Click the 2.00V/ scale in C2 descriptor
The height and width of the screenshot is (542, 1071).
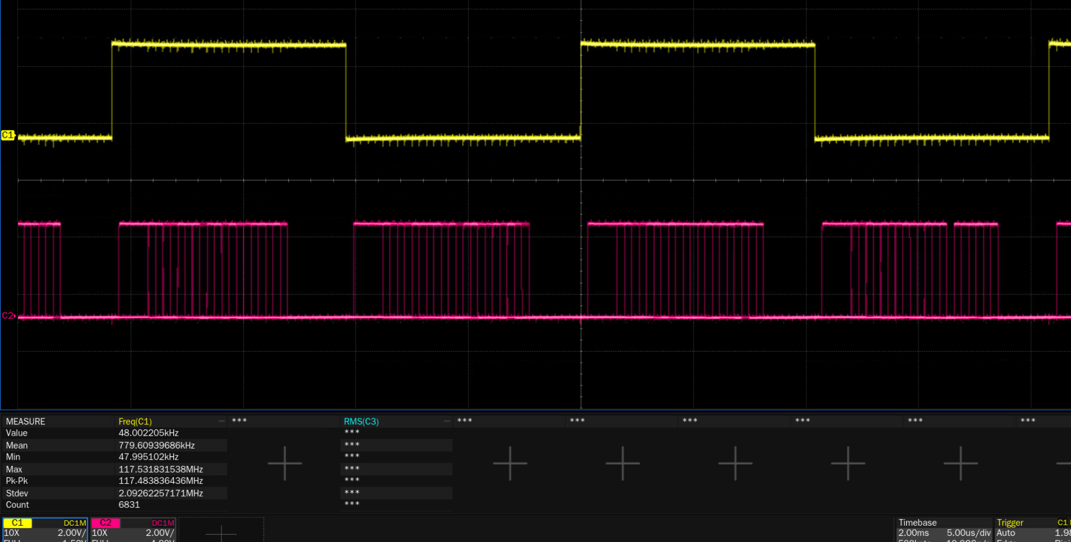click(160, 533)
